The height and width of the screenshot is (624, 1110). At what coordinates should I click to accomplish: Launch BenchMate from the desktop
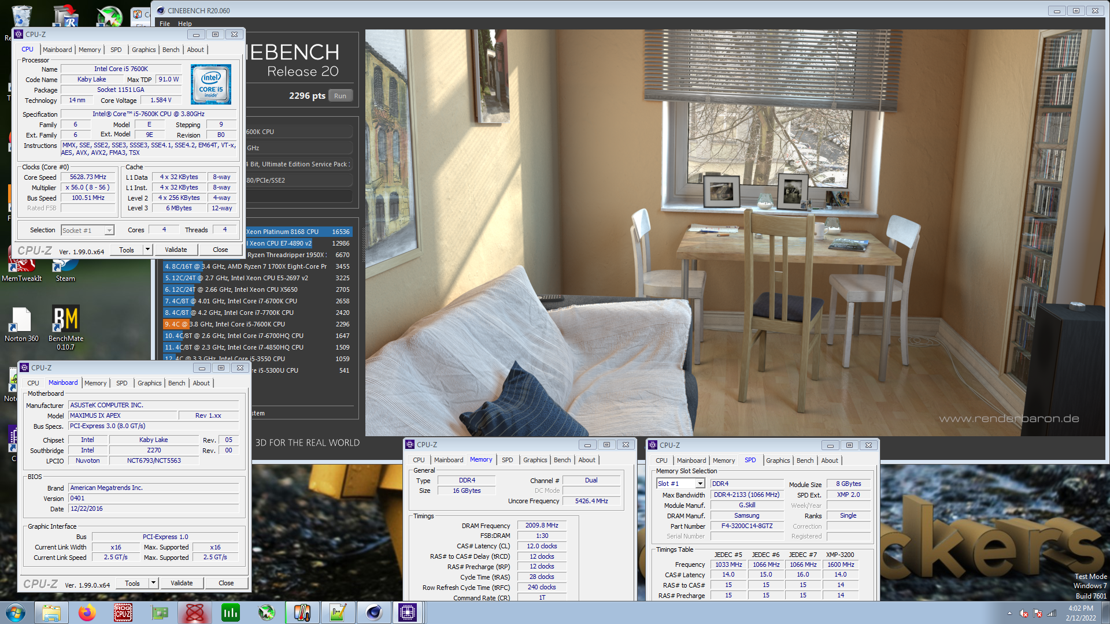[x=65, y=328]
